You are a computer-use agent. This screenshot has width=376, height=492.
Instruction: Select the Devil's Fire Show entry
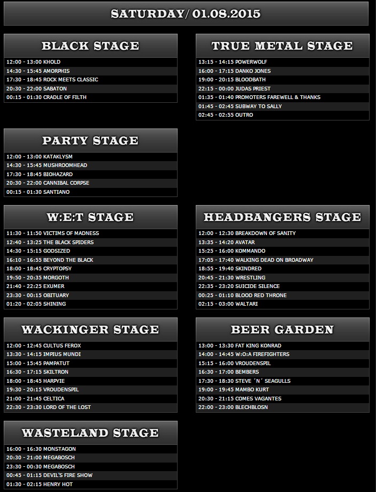coord(90,475)
